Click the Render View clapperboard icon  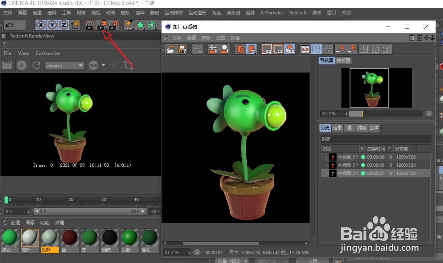(90, 25)
